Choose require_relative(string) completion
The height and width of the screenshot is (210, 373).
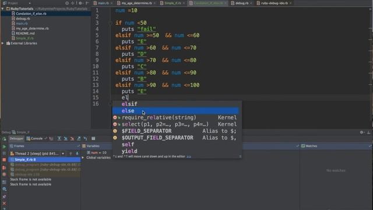[x=175, y=117]
